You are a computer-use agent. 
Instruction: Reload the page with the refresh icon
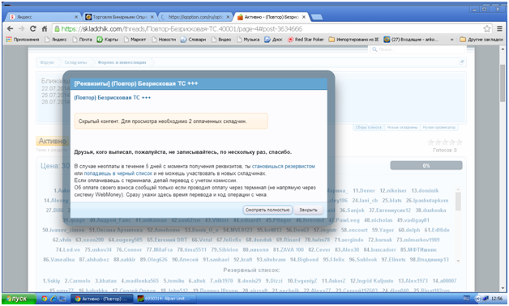(32, 29)
